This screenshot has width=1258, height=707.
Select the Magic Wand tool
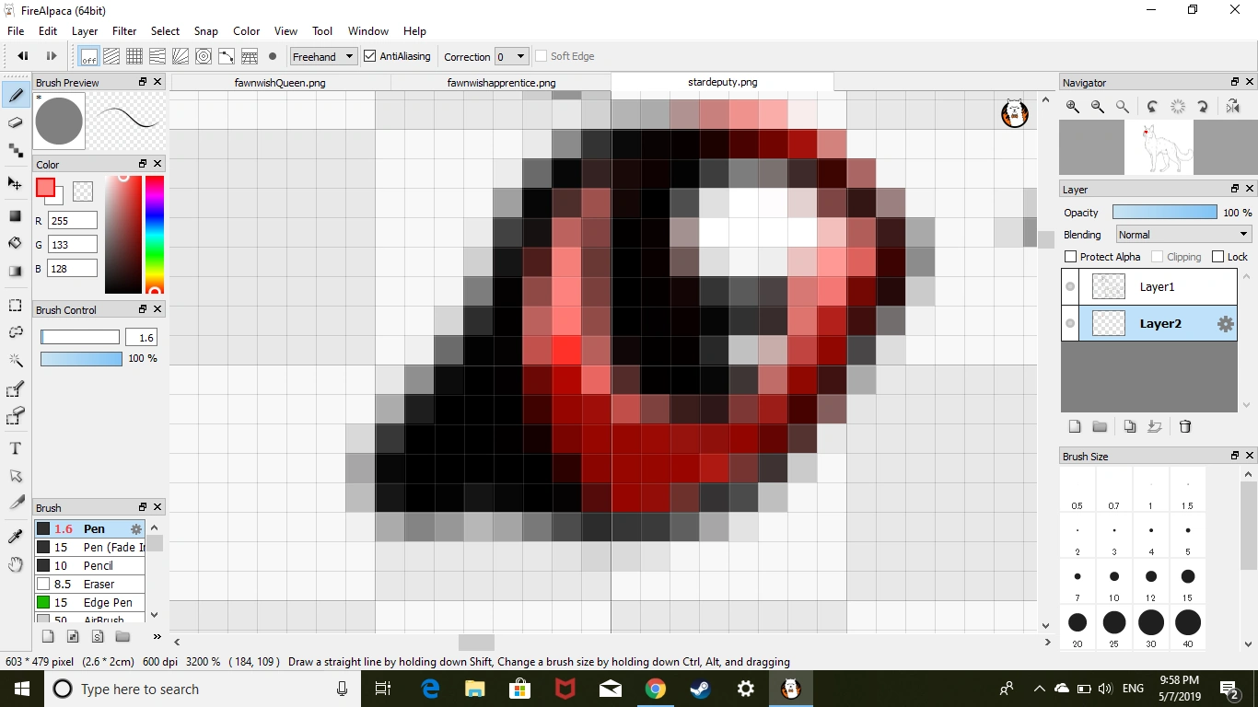pyautogui.click(x=16, y=360)
